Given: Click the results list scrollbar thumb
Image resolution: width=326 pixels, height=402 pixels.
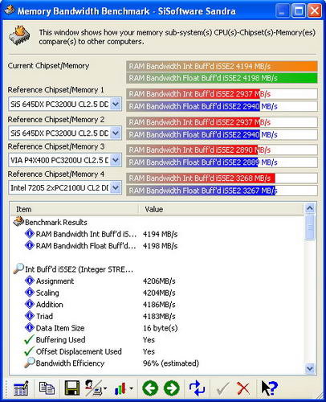Looking at the screenshot, I should pos(310,227).
